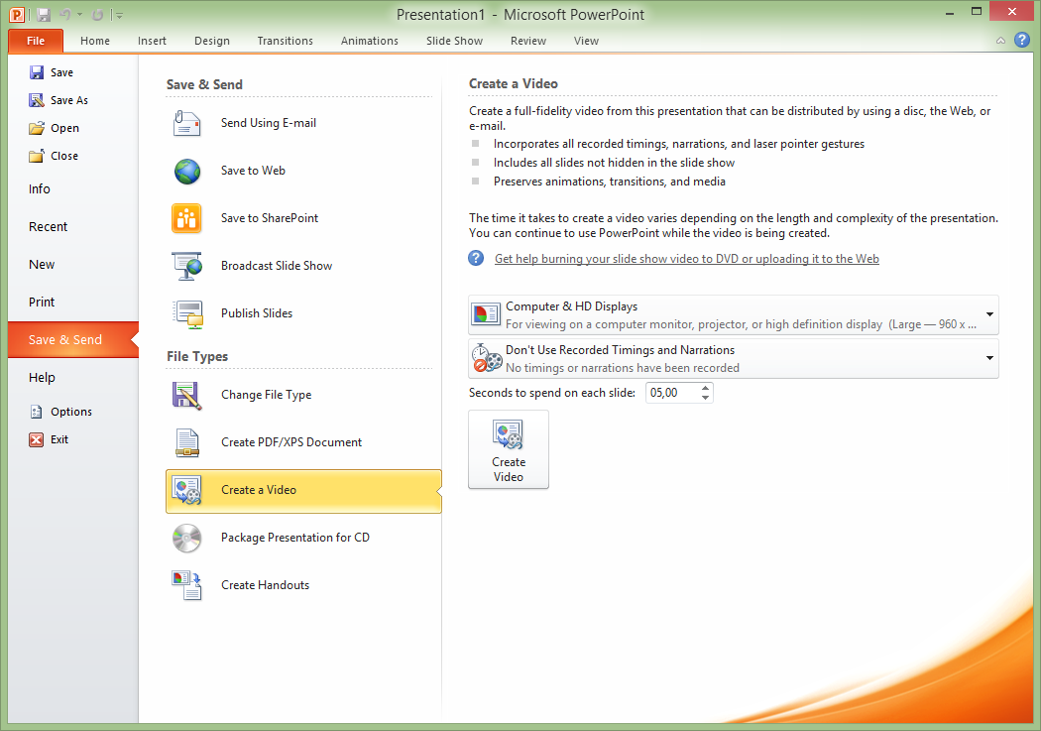Switch to the Home tab
The height and width of the screenshot is (731, 1041).
pos(95,41)
